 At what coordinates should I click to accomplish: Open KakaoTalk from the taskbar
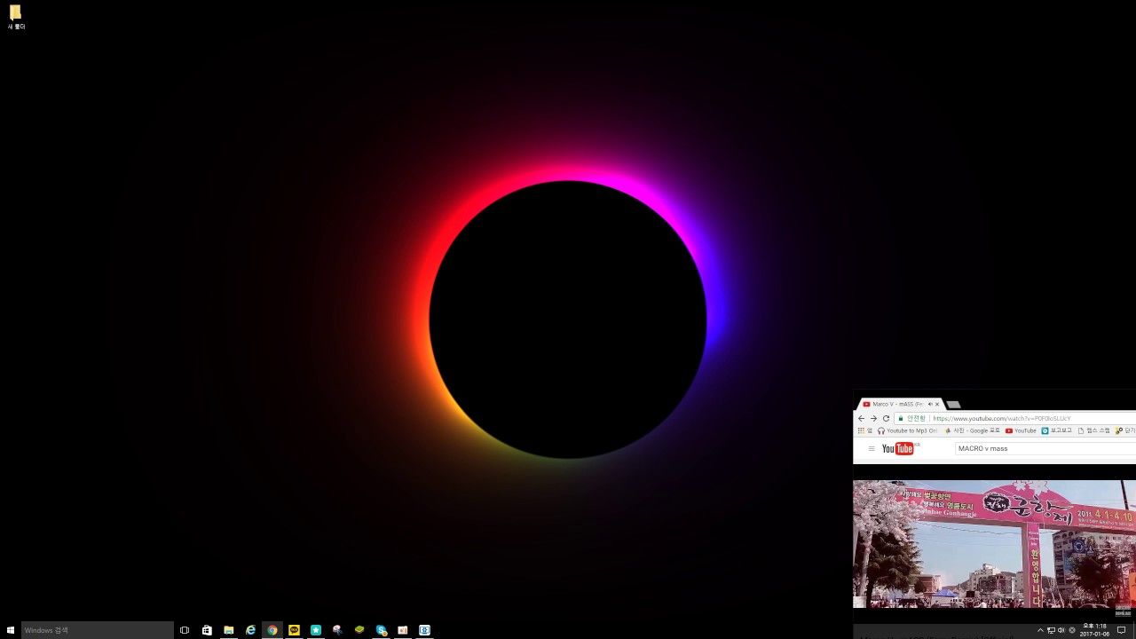294,630
